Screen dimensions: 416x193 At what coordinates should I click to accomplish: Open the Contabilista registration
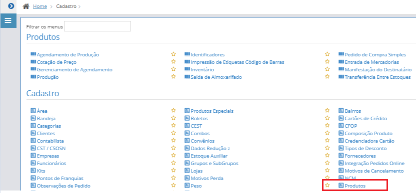click(50, 141)
